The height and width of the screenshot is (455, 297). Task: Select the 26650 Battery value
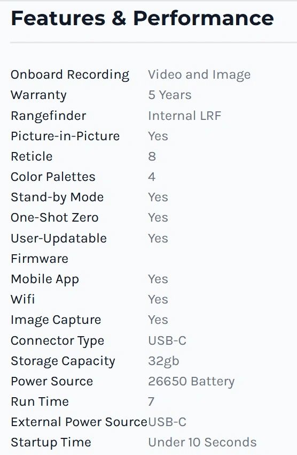[x=191, y=382]
